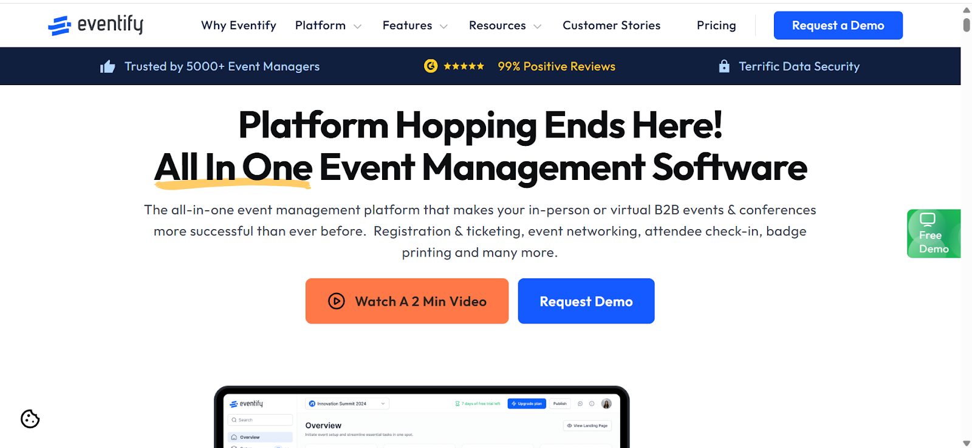Expand the chevron next to Platform
The image size is (972, 448).
click(357, 26)
